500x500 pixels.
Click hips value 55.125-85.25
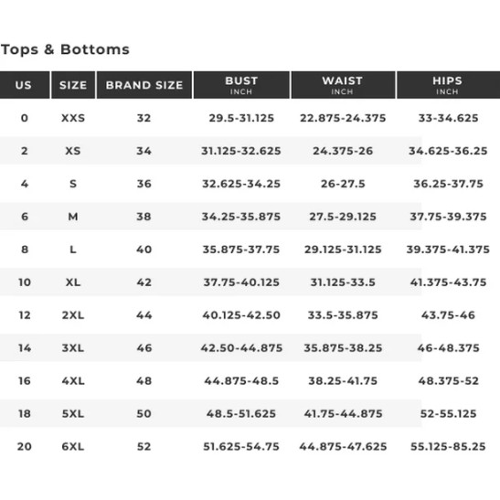pyautogui.click(x=448, y=446)
